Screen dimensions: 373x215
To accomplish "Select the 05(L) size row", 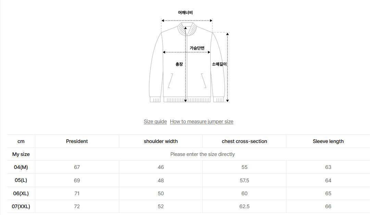I will (21, 180).
